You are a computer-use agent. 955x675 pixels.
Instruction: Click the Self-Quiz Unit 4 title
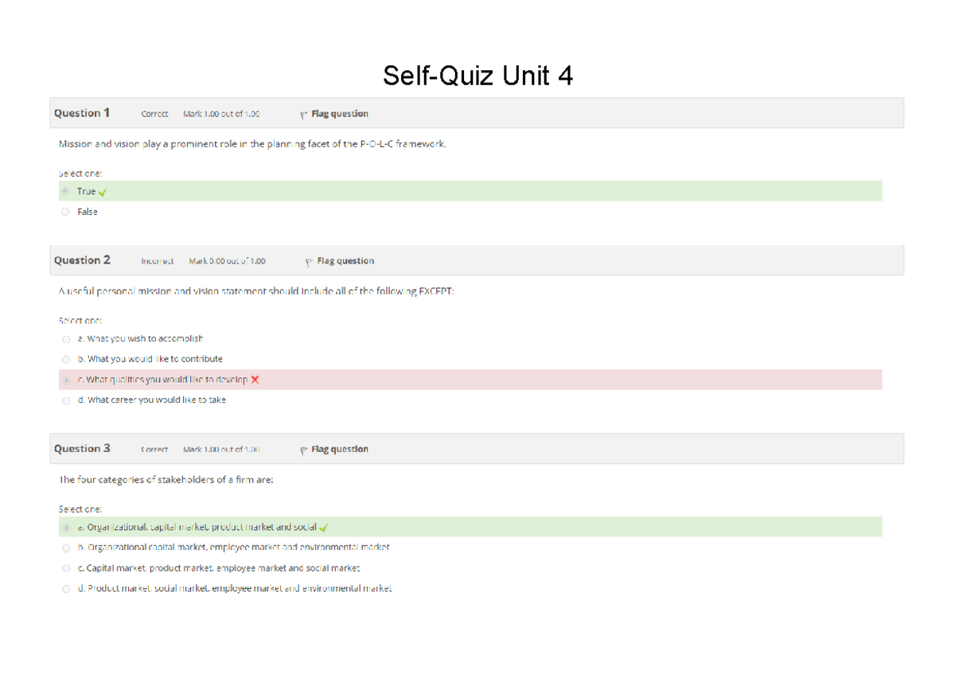click(478, 76)
